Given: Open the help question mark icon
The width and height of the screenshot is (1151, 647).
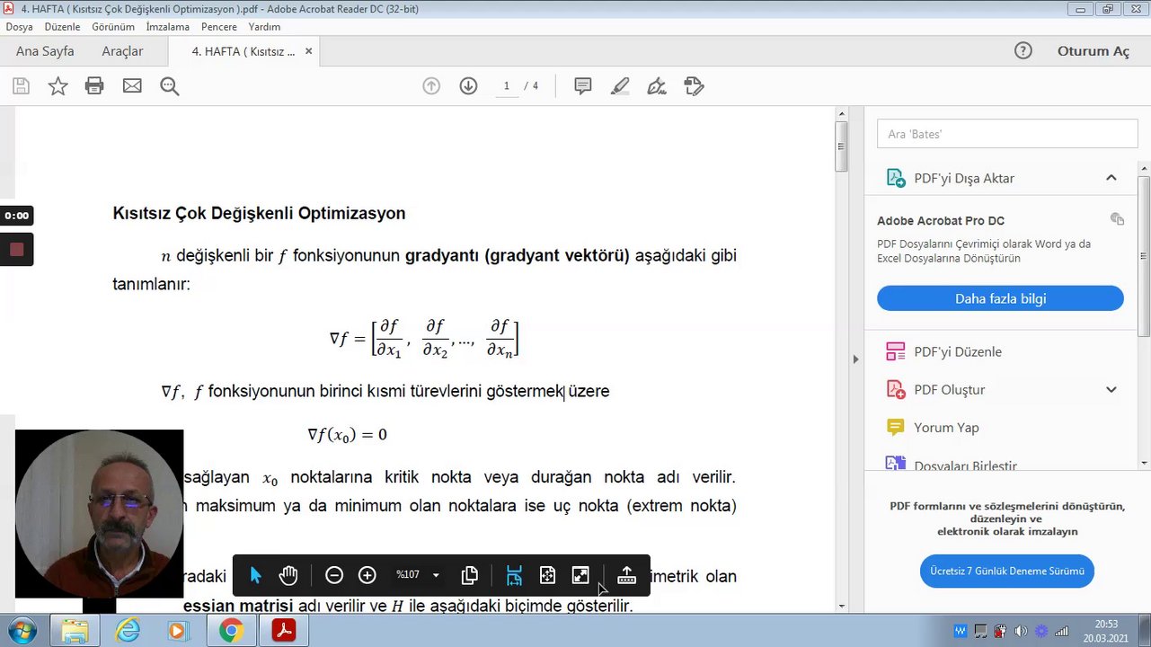Looking at the screenshot, I should point(1023,50).
